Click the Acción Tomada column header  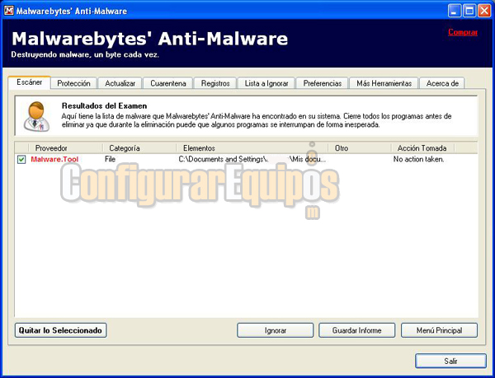tap(422, 148)
